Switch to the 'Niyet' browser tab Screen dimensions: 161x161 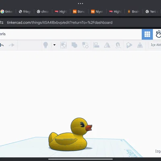[x=97, y=12]
